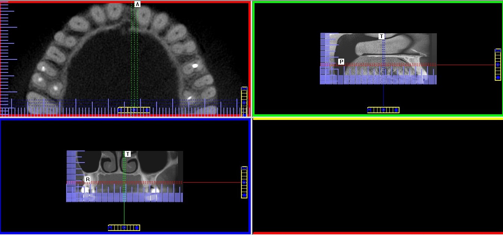This screenshot has width=503, height=235.
Task: Click center circle of sagittal pane's vertical slider
Action: [x=498, y=65]
